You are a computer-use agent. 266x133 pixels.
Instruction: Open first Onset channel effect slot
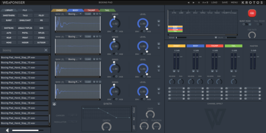click(177, 88)
